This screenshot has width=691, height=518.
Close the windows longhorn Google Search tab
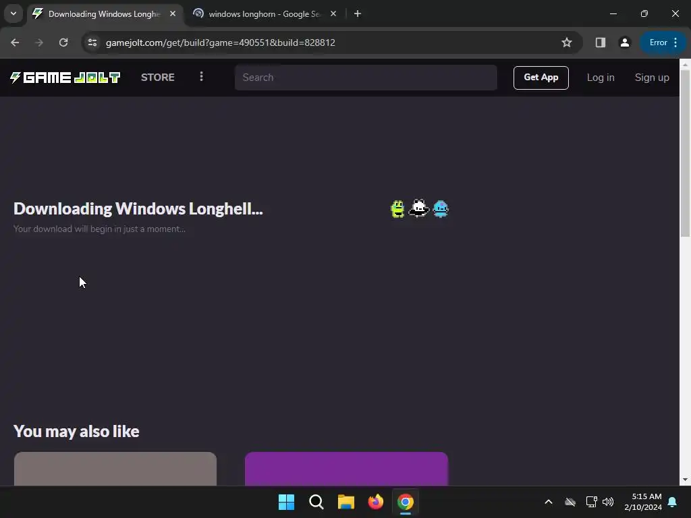click(333, 14)
